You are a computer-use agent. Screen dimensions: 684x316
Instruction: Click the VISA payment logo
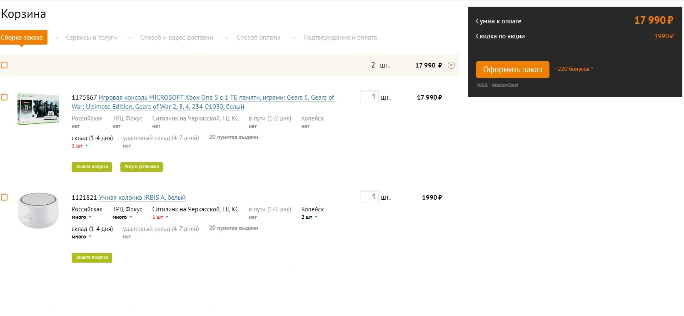(482, 85)
